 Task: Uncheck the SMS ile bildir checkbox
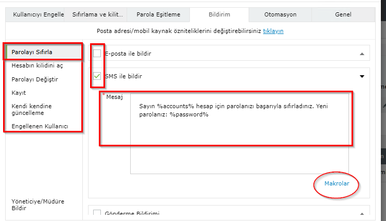coord(97,76)
